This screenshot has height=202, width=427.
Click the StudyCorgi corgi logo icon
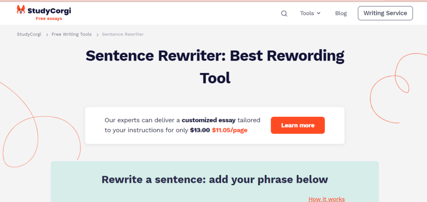(21, 10)
